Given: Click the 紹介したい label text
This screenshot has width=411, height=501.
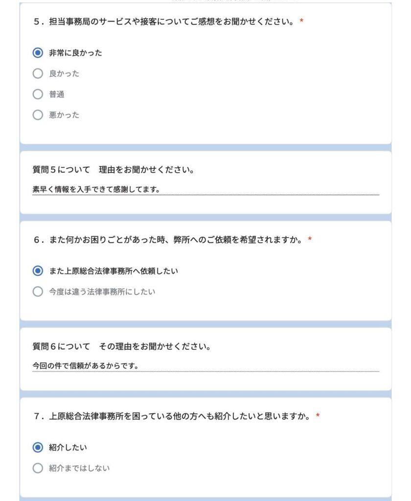Looking at the screenshot, I should 68,447.
